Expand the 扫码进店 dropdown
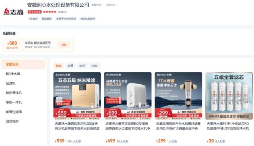 pos(111,5)
